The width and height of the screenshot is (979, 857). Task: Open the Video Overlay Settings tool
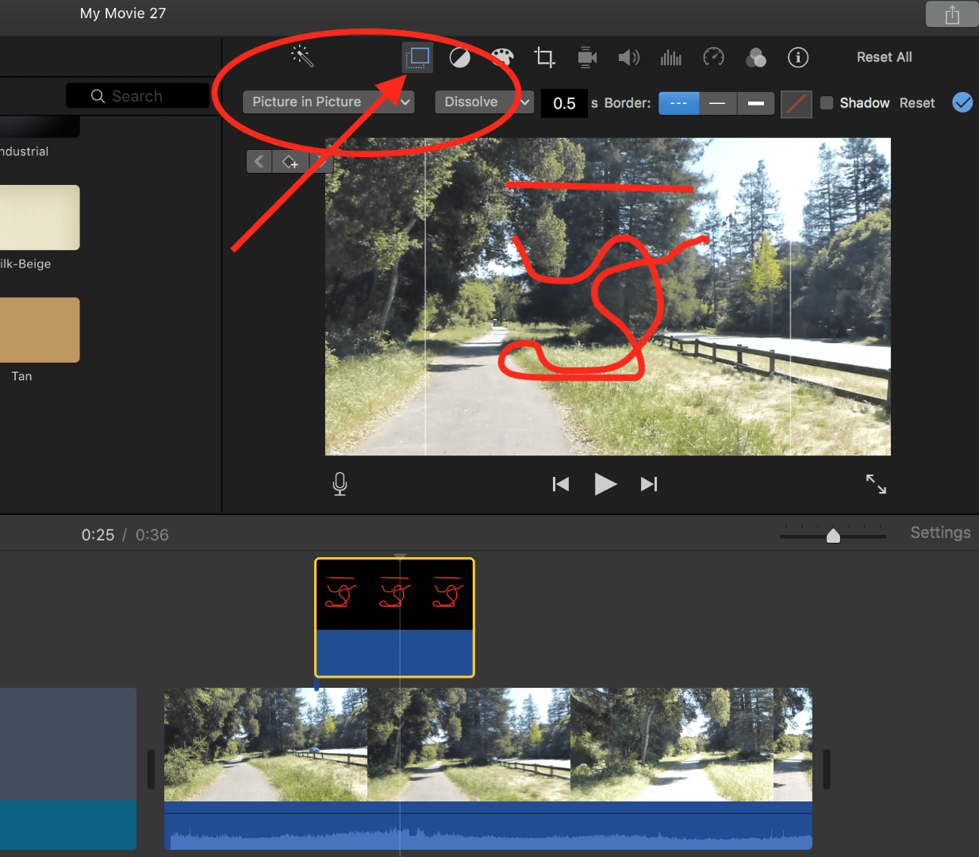point(417,57)
